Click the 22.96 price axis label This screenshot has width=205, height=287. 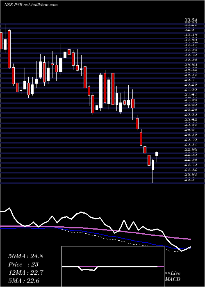point(191,150)
